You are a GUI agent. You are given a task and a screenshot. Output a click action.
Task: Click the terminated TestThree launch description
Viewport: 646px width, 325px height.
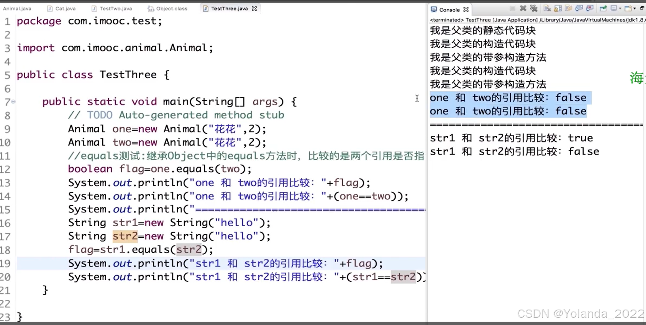537,20
